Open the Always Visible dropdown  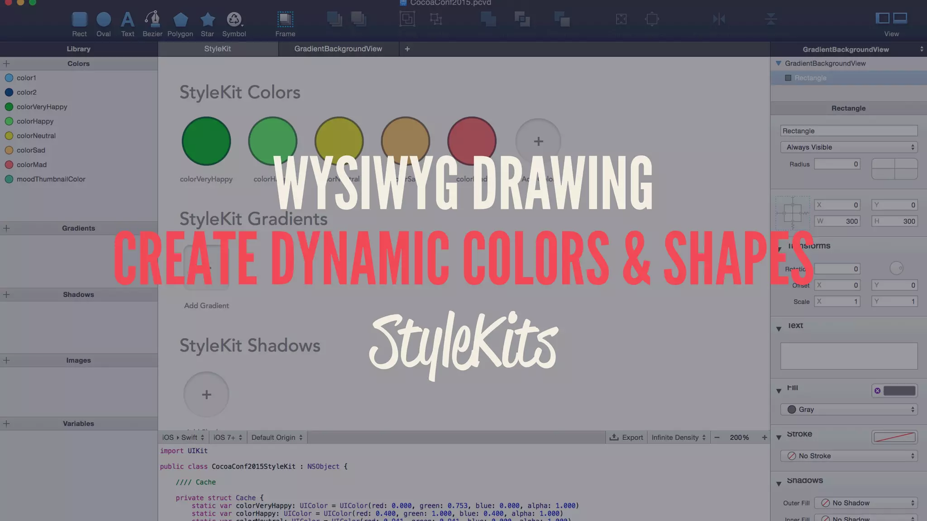[849, 147]
